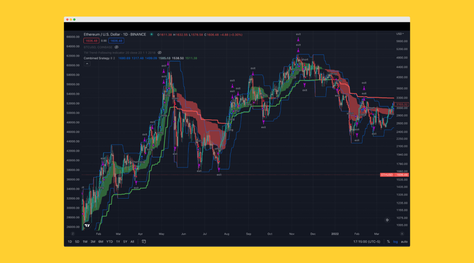Select the All range option

pos(132,241)
